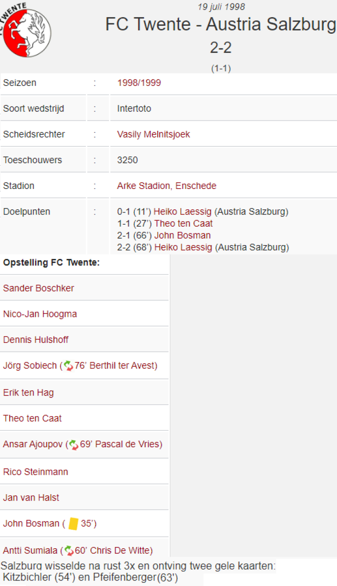Open referee Vasily Melnitsjoek's page
The width and height of the screenshot is (337, 586).
[153, 134]
